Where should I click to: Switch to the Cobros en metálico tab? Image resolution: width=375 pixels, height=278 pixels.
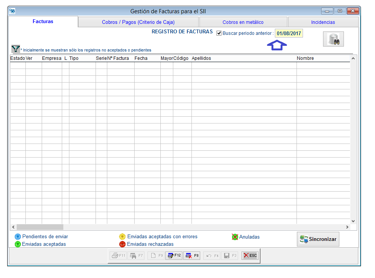(243, 22)
